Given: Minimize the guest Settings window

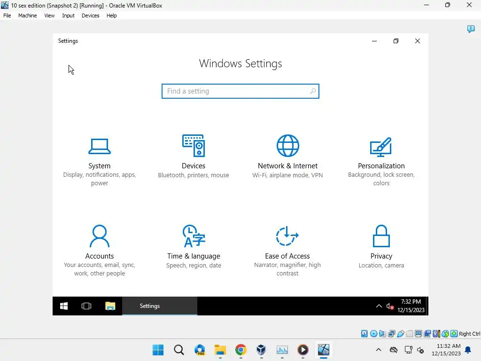Looking at the screenshot, I should [374, 41].
